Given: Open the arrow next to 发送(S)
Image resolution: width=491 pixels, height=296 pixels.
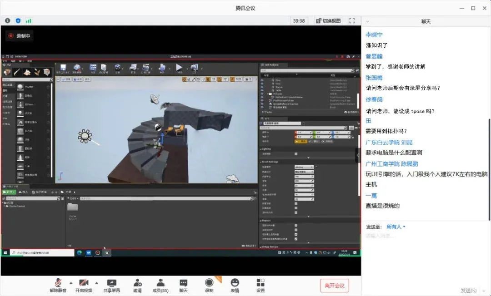Looking at the screenshot, I should click(x=484, y=291).
